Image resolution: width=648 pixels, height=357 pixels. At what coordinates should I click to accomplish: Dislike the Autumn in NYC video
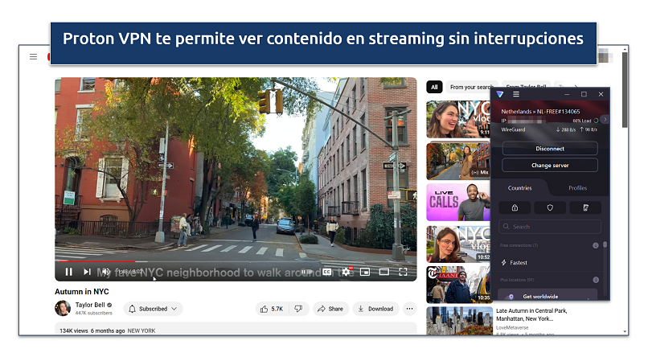pos(297,309)
